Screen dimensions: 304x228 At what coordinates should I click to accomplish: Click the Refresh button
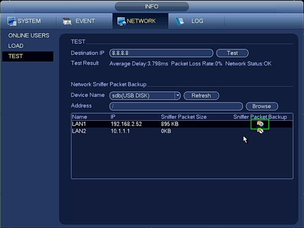click(201, 96)
